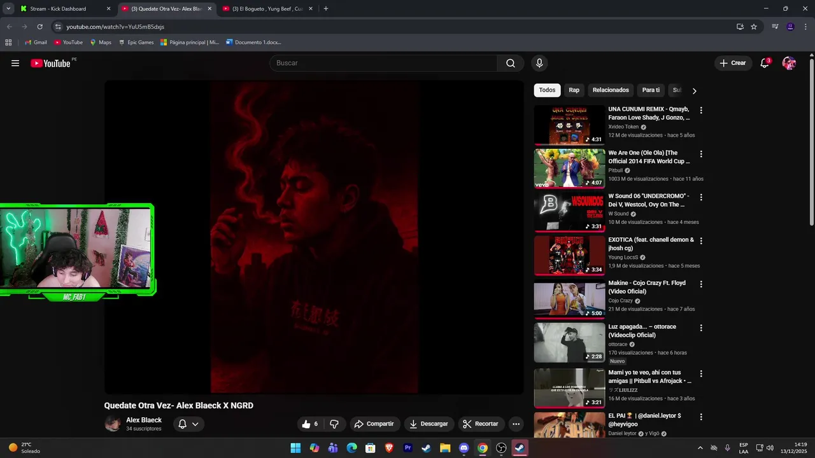Play UNA CUNUMI REMIX thumbnail

pyautogui.click(x=569, y=125)
